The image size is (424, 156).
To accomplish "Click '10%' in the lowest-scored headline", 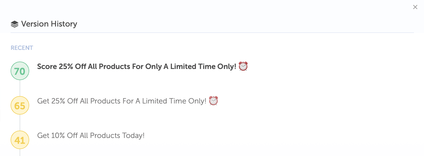I will click(58, 136).
